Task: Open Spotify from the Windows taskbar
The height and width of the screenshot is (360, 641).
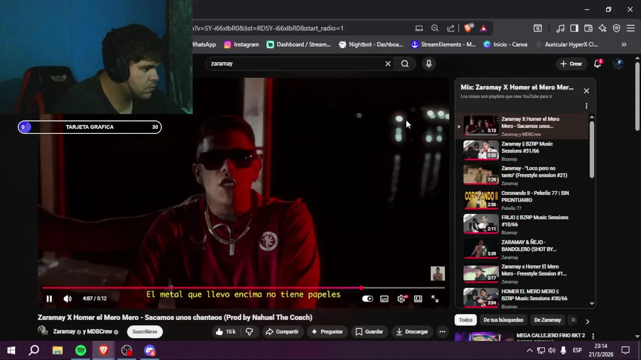Action: point(81,350)
